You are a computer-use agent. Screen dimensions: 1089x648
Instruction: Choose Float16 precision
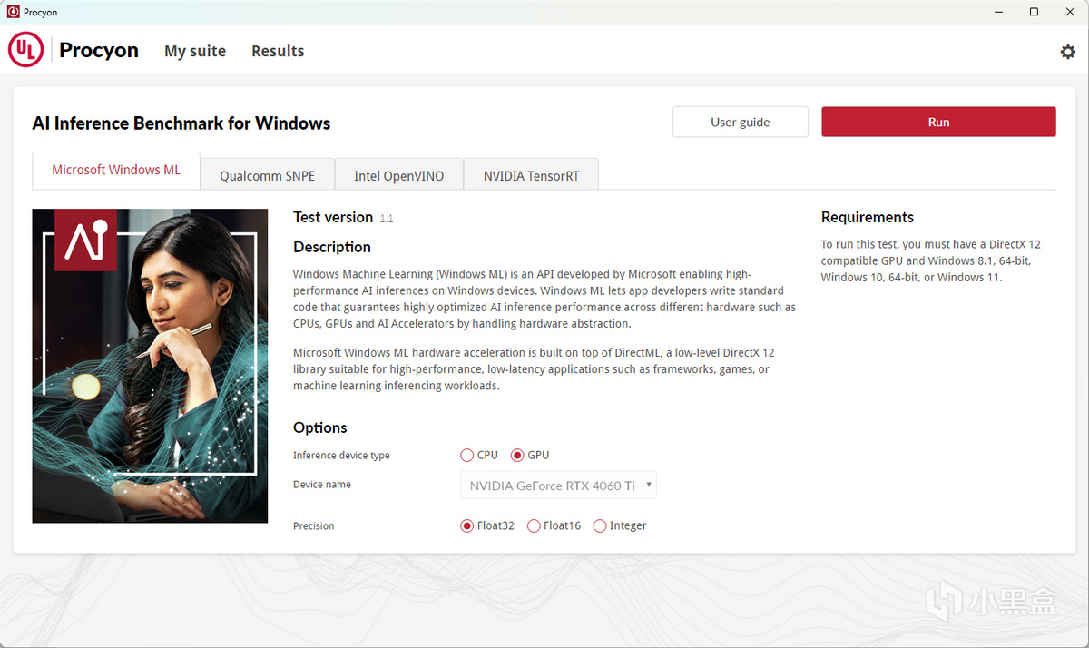[554, 525]
